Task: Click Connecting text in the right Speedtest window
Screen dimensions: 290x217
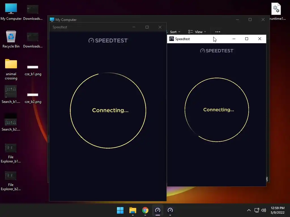Action: [219, 110]
